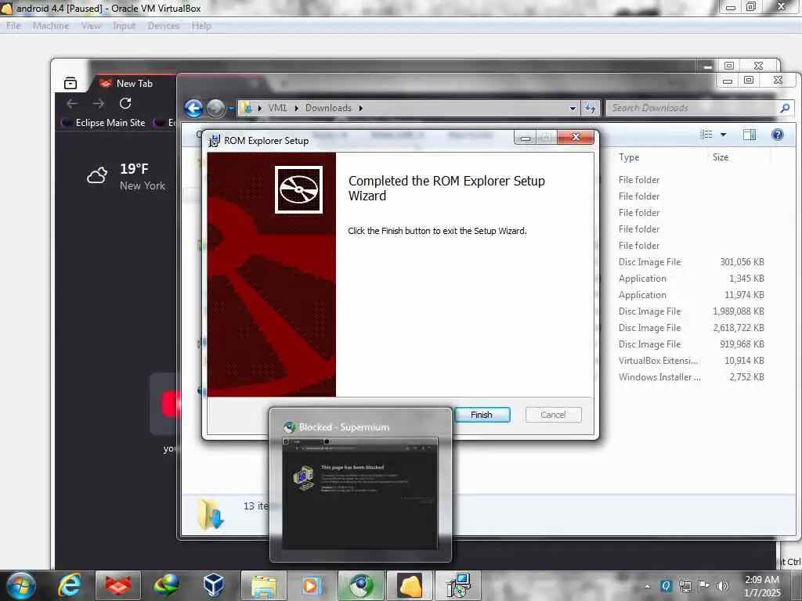Select the VM1 breadcrumb in address bar
802x601 pixels.
coord(278,108)
